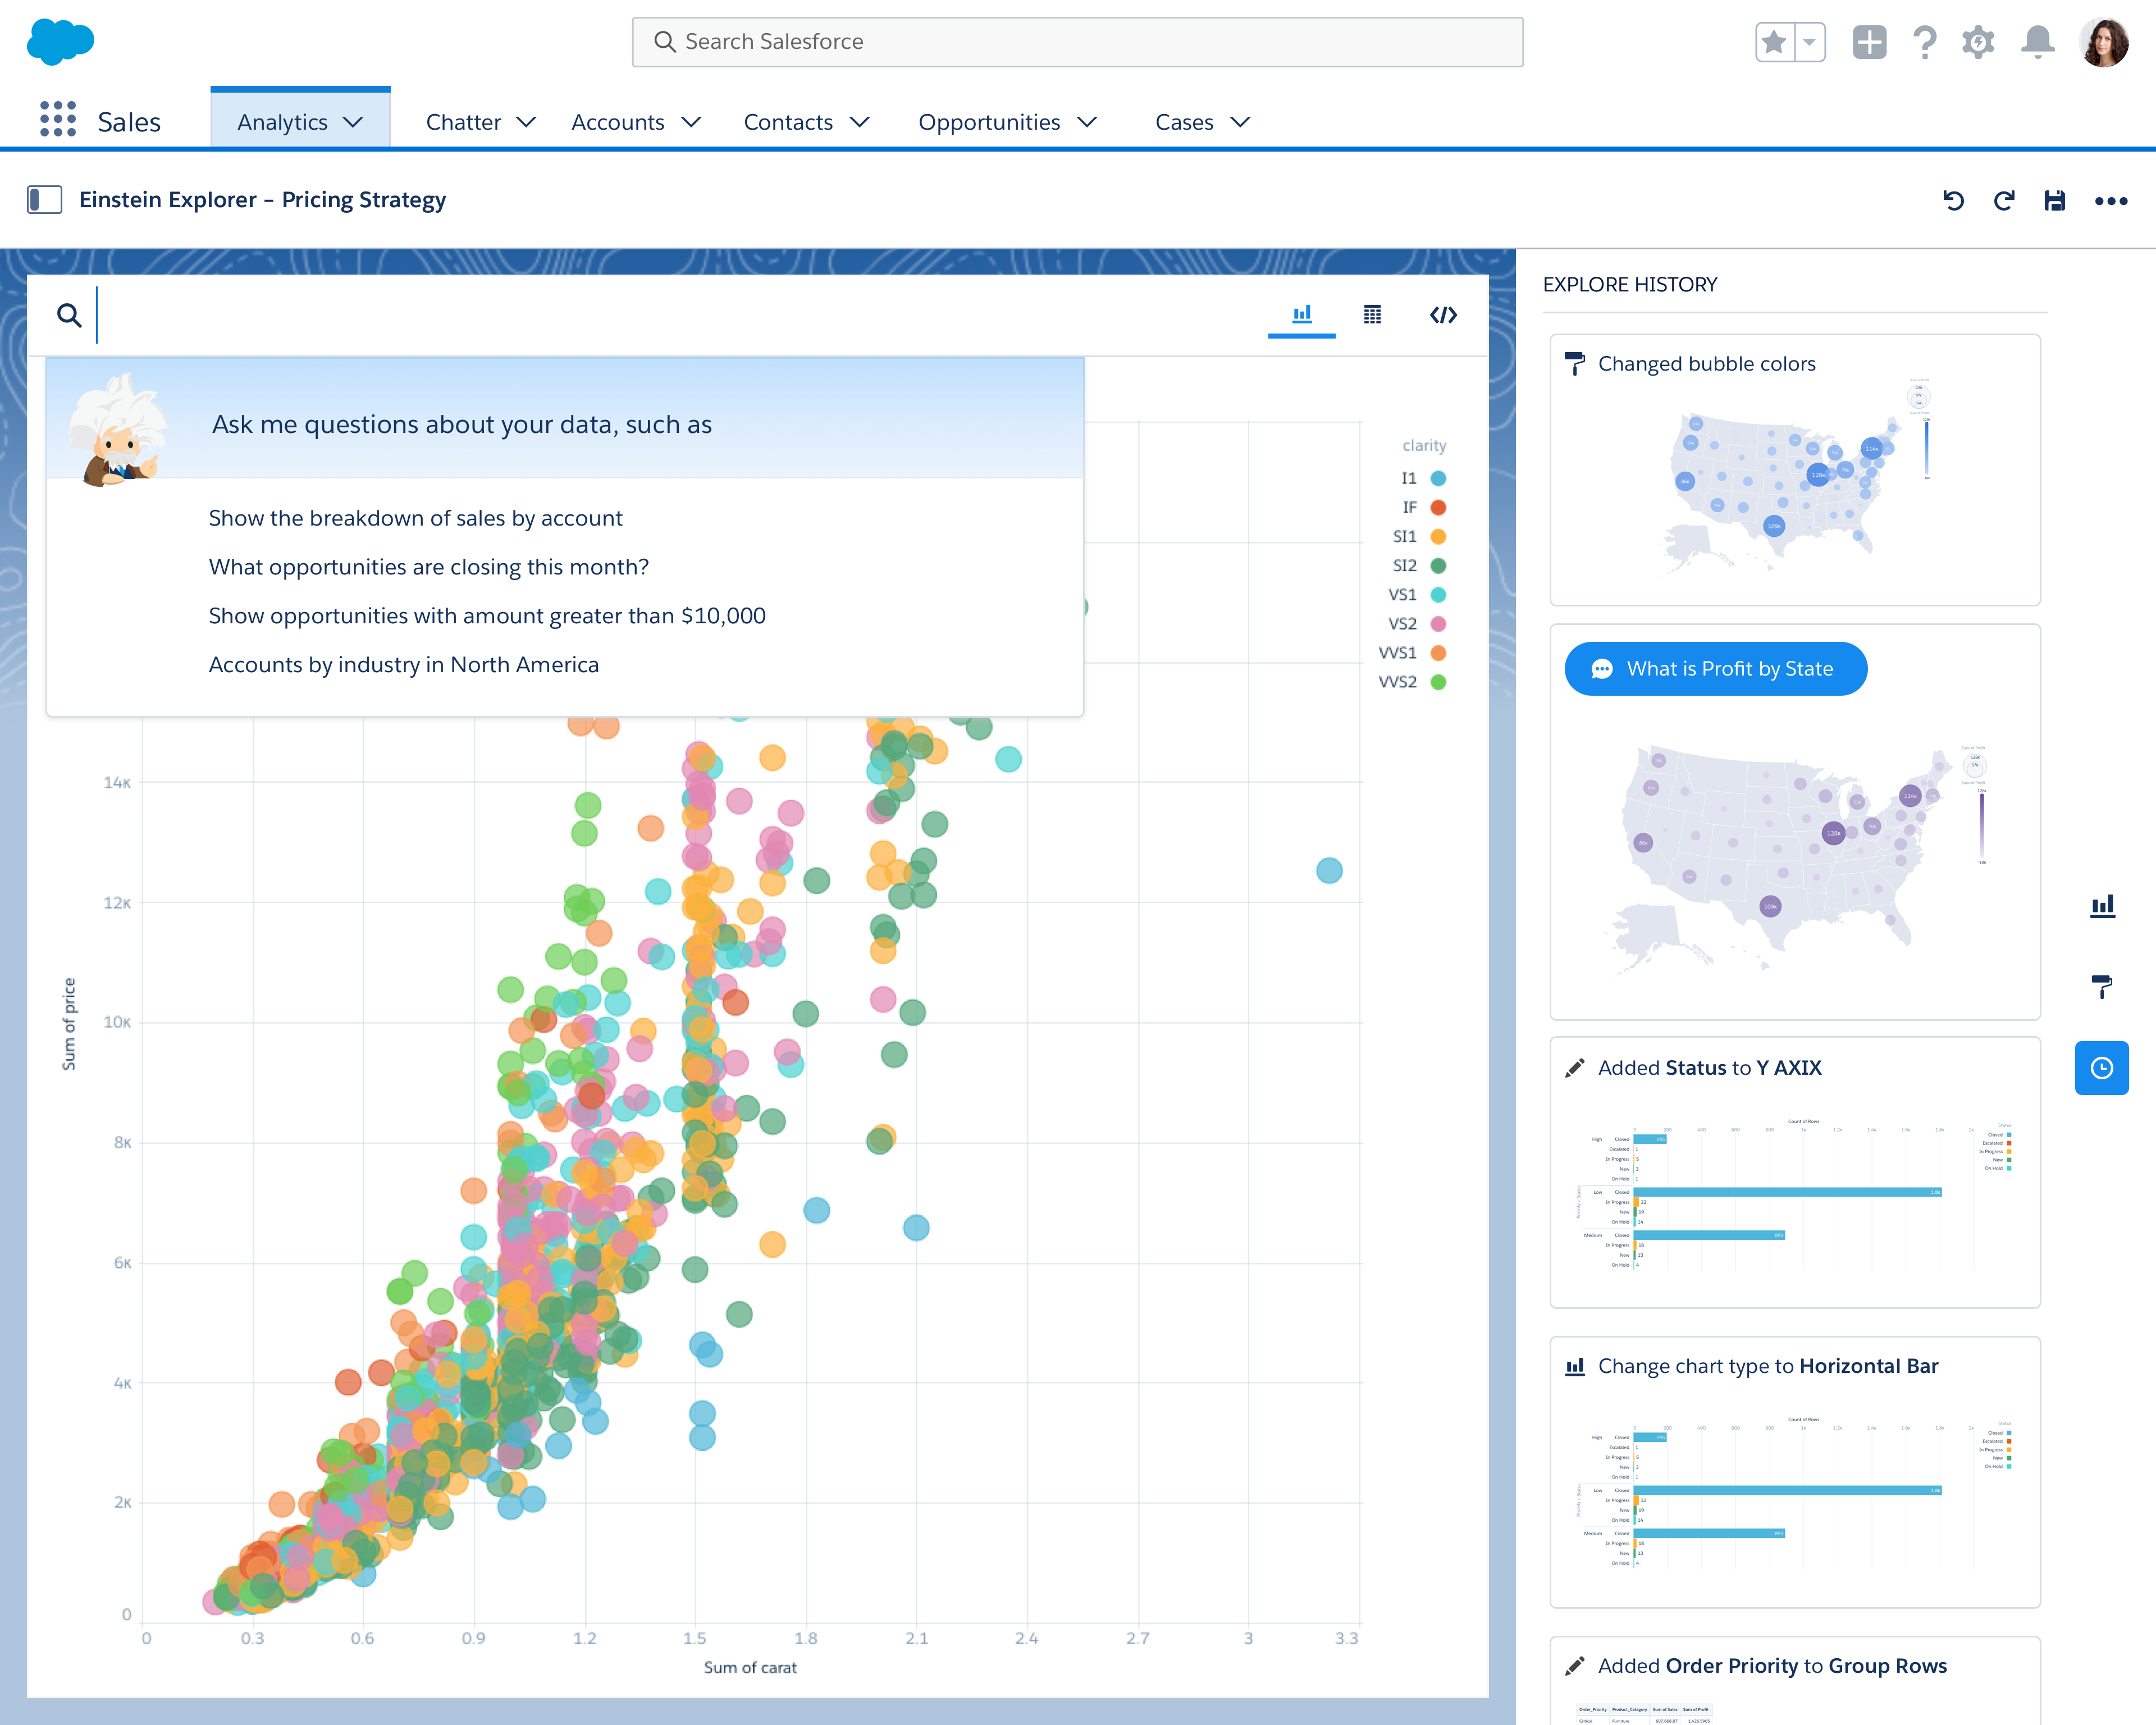
Task: Click the 'Sum of carat' axis label
Action: [750, 1667]
